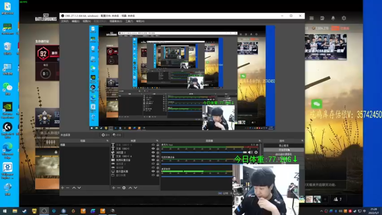Open the 视图(V) menu in OBS

(x=86, y=21)
